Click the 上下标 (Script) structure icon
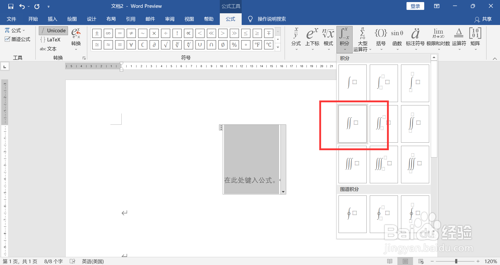Viewport: 500px width, 265px height. 312,38
